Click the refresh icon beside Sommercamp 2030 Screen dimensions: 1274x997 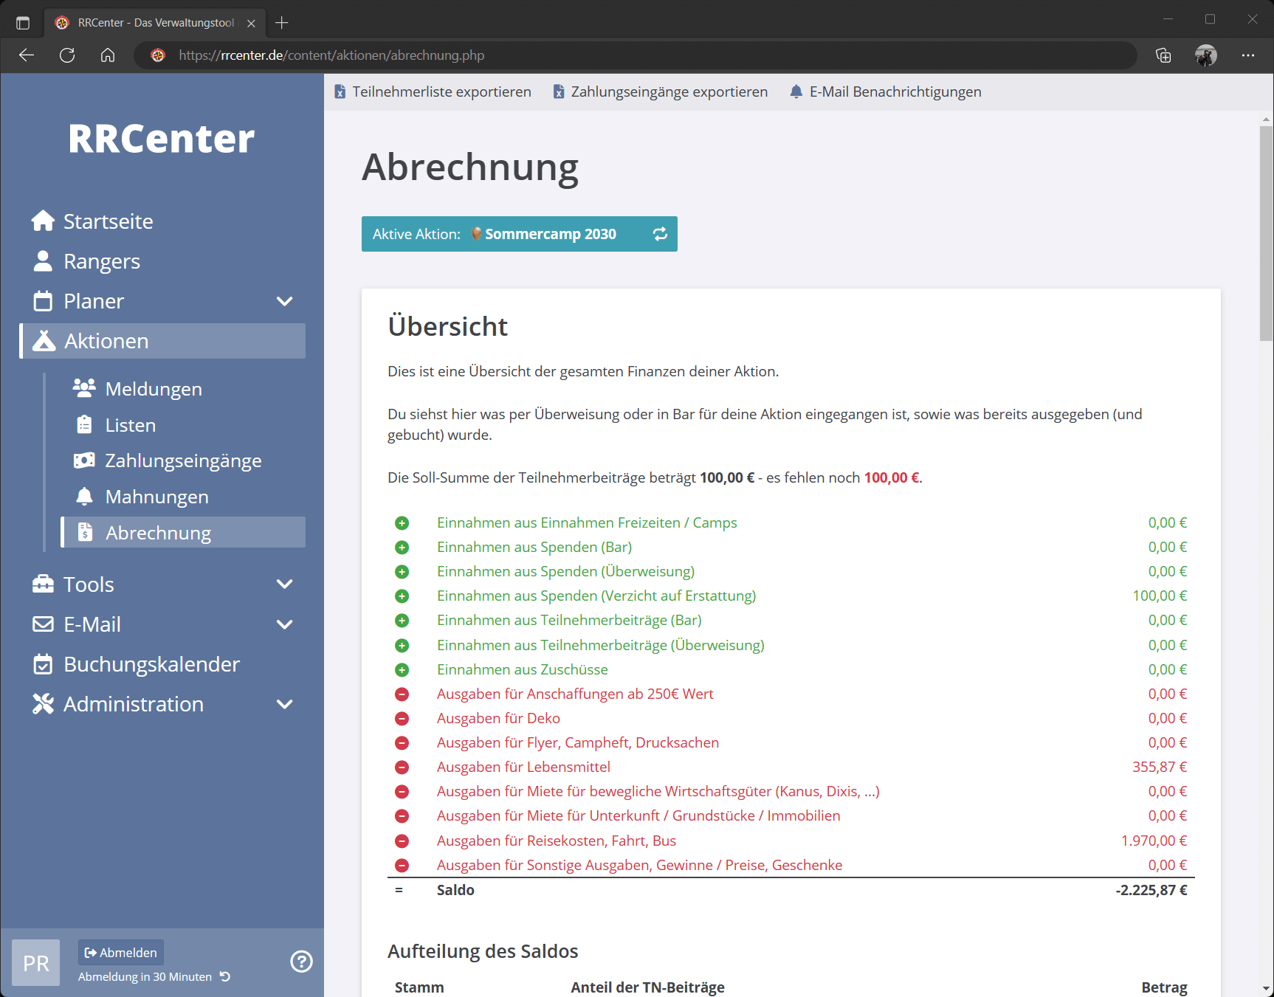660,233
